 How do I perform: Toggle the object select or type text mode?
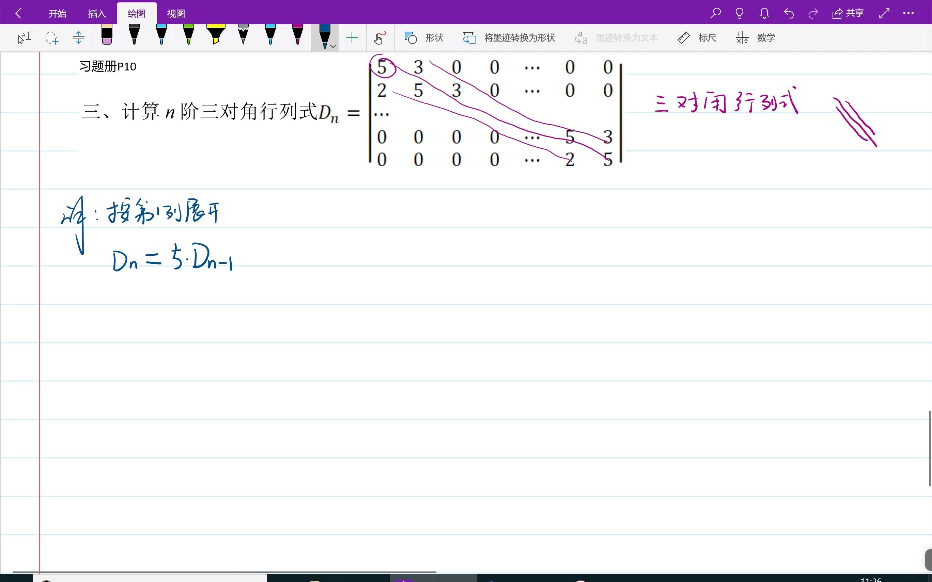tap(24, 38)
